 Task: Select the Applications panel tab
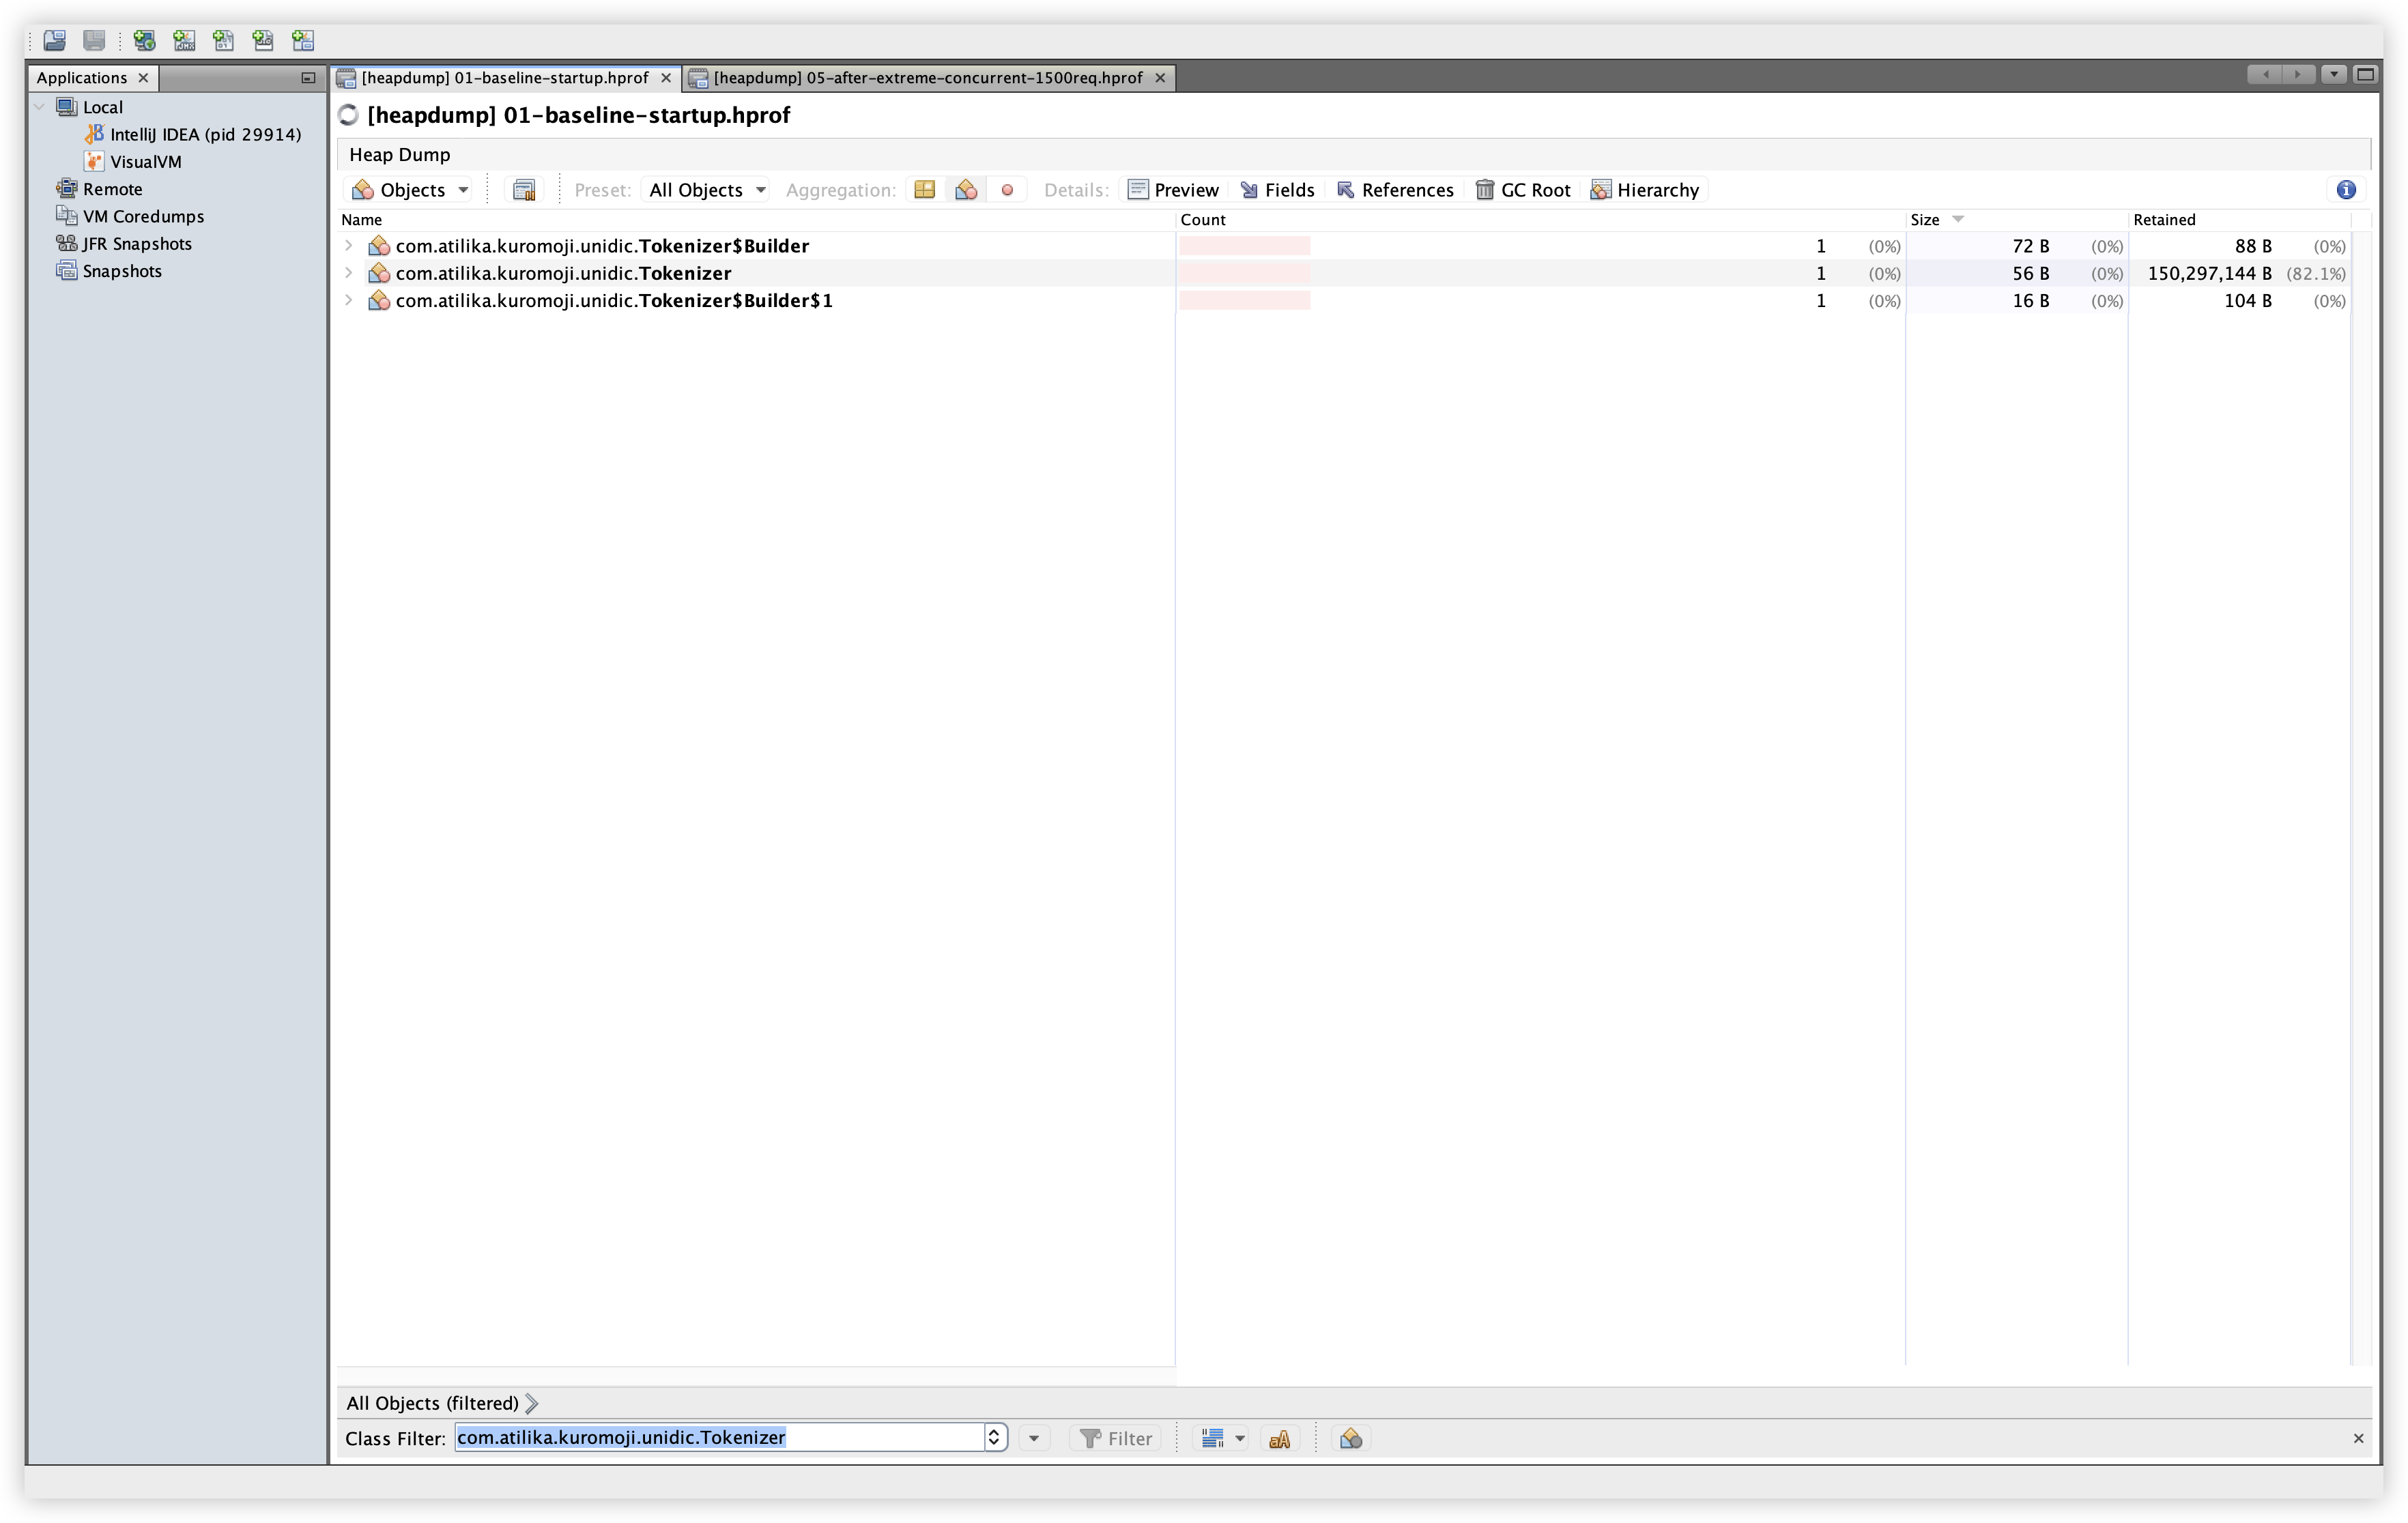coord(82,78)
